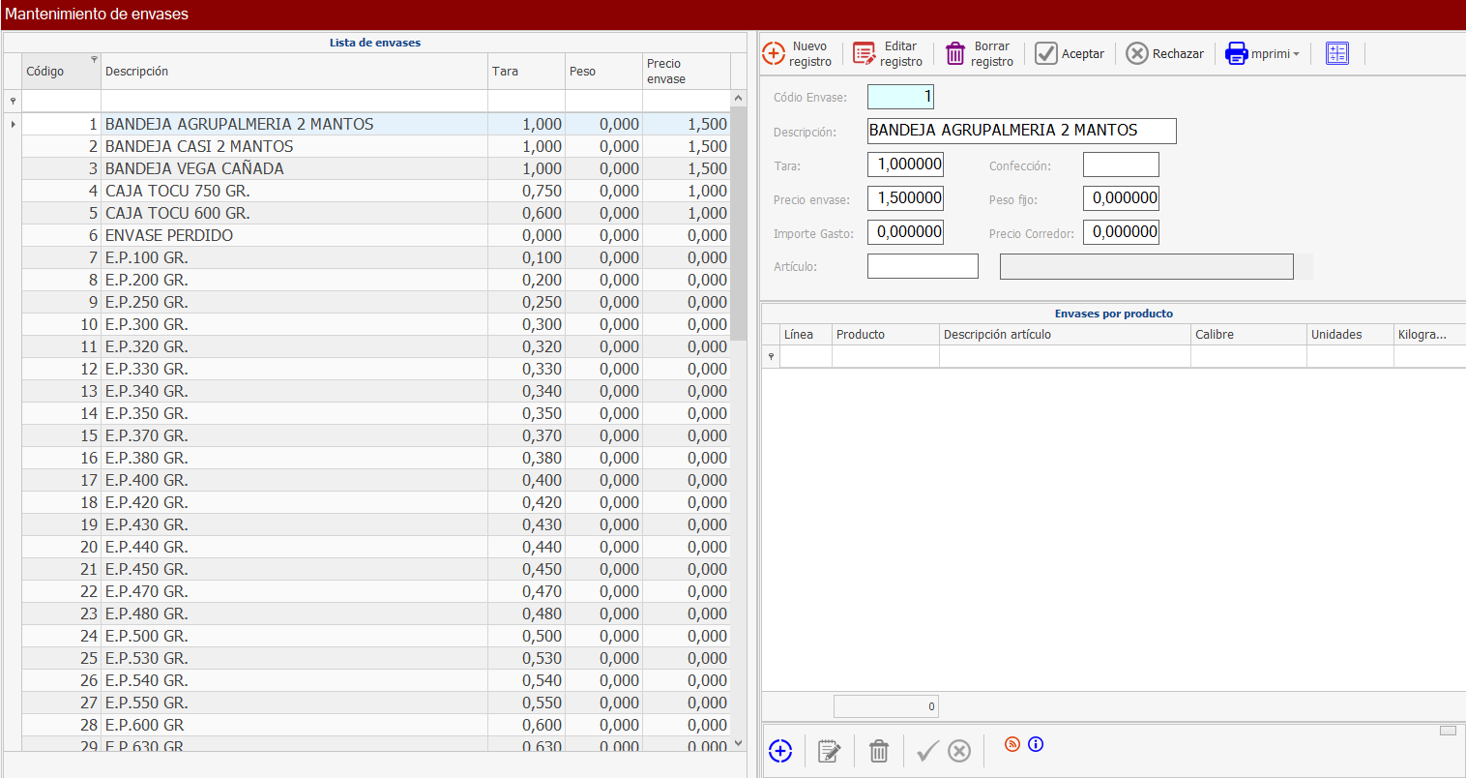1466x778 pixels.
Task: Click the Descripción text field
Action: (x=1022, y=131)
